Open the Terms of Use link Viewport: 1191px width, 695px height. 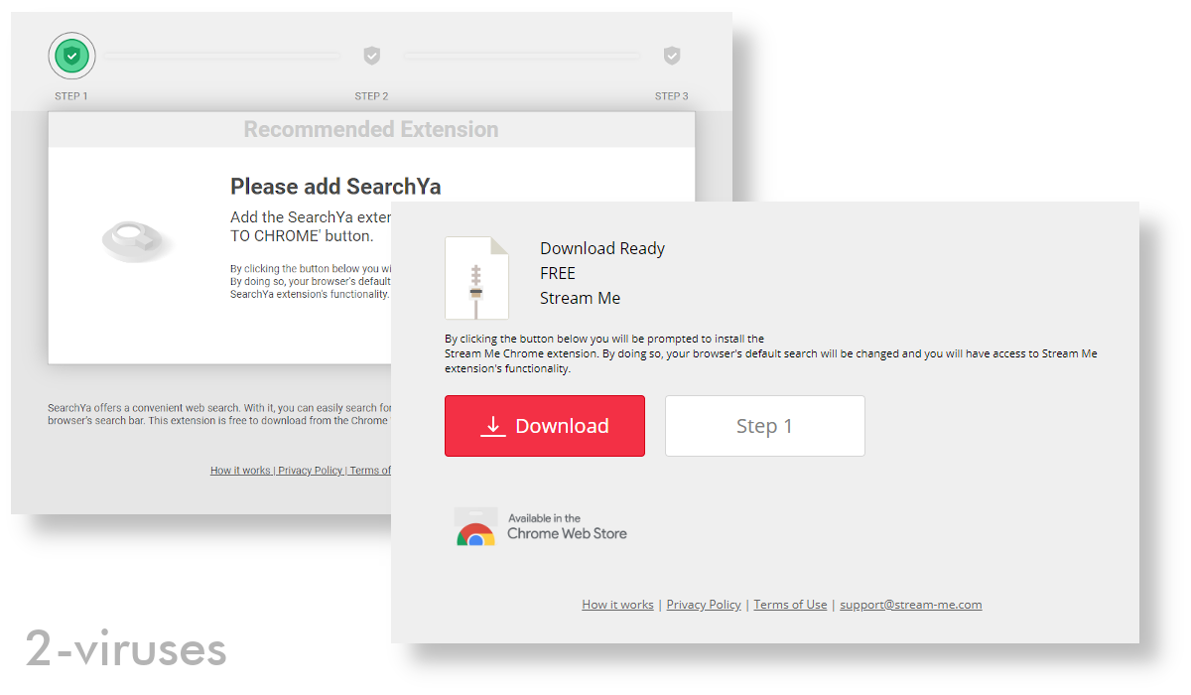point(790,604)
